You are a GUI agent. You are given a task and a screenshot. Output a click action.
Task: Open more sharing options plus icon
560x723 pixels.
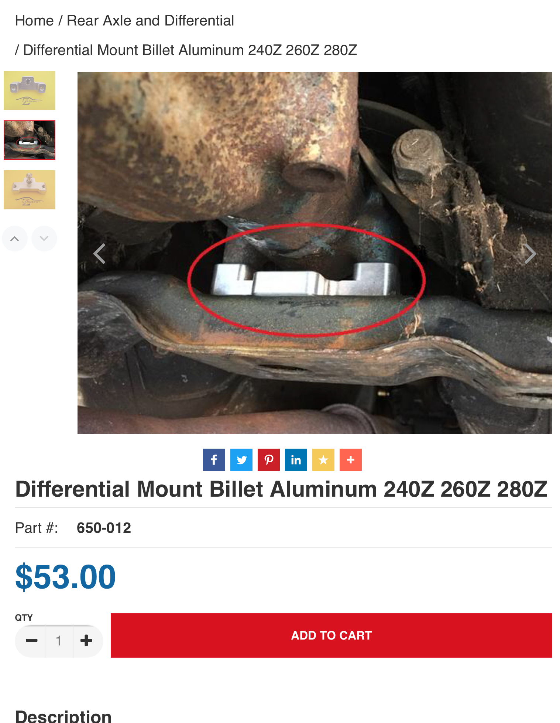pyautogui.click(x=351, y=460)
